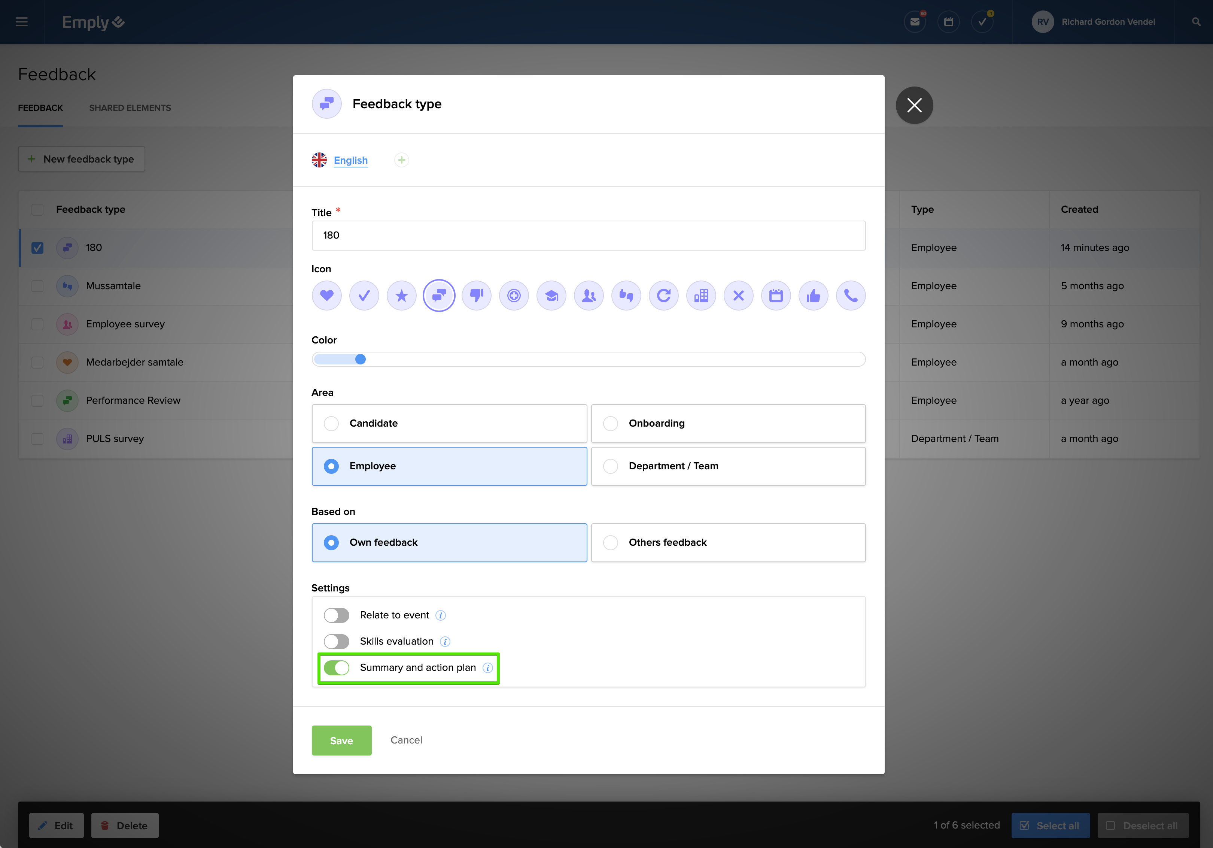Turn on Skills evaluation switch
This screenshot has width=1213, height=848.
click(337, 641)
